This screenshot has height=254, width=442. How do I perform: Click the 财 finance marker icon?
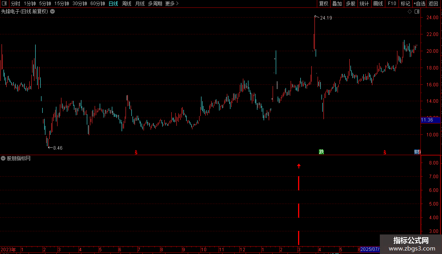[x=417, y=152]
